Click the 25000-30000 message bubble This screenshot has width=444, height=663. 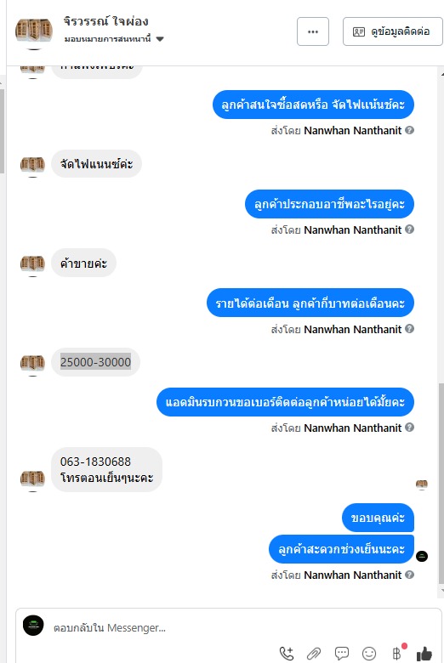[95, 362]
